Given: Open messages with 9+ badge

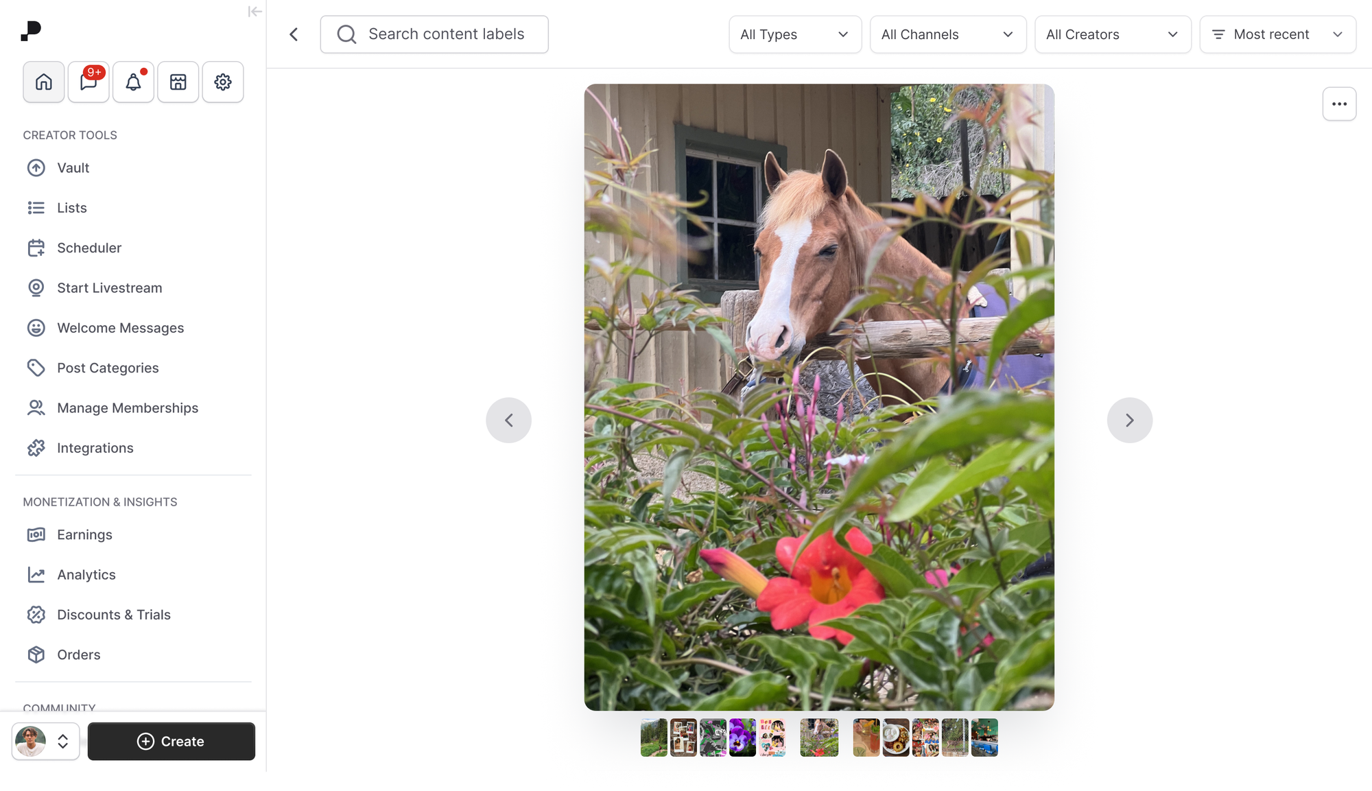Looking at the screenshot, I should tap(88, 82).
